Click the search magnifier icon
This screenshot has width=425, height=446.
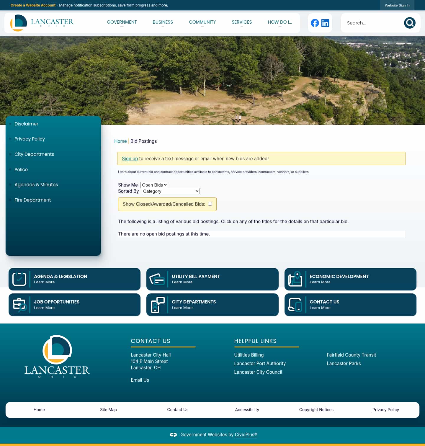tap(409, 23)
